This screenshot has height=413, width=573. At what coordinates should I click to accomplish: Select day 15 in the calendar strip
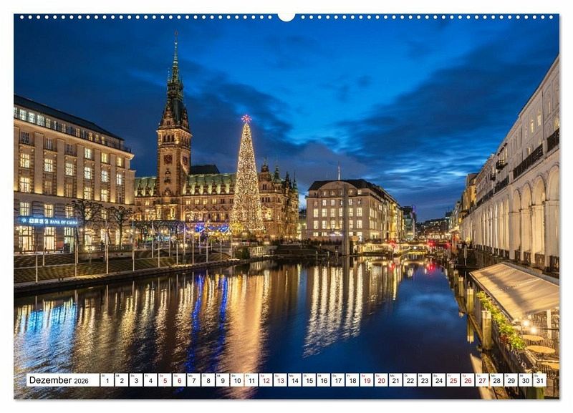309,380
